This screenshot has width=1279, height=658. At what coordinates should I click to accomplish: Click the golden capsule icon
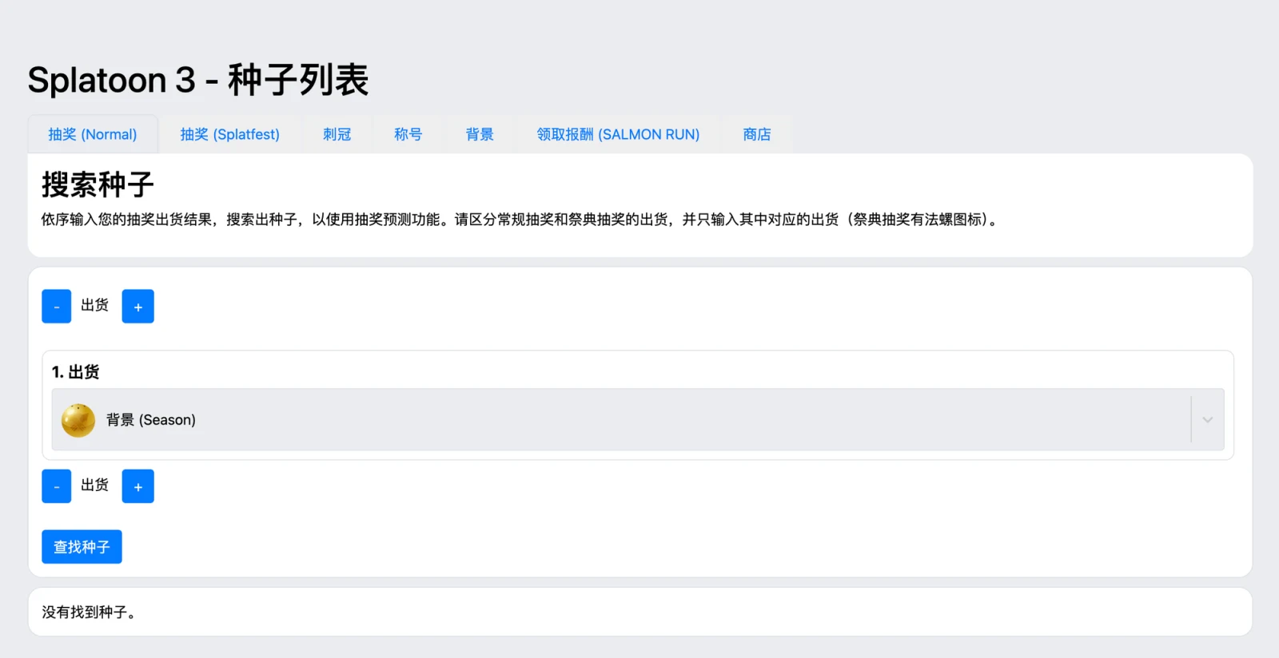click(78, 420)
